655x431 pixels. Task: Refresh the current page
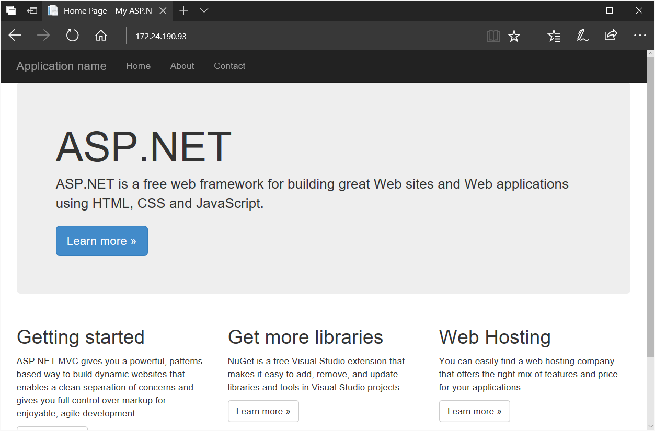(72, 36)
